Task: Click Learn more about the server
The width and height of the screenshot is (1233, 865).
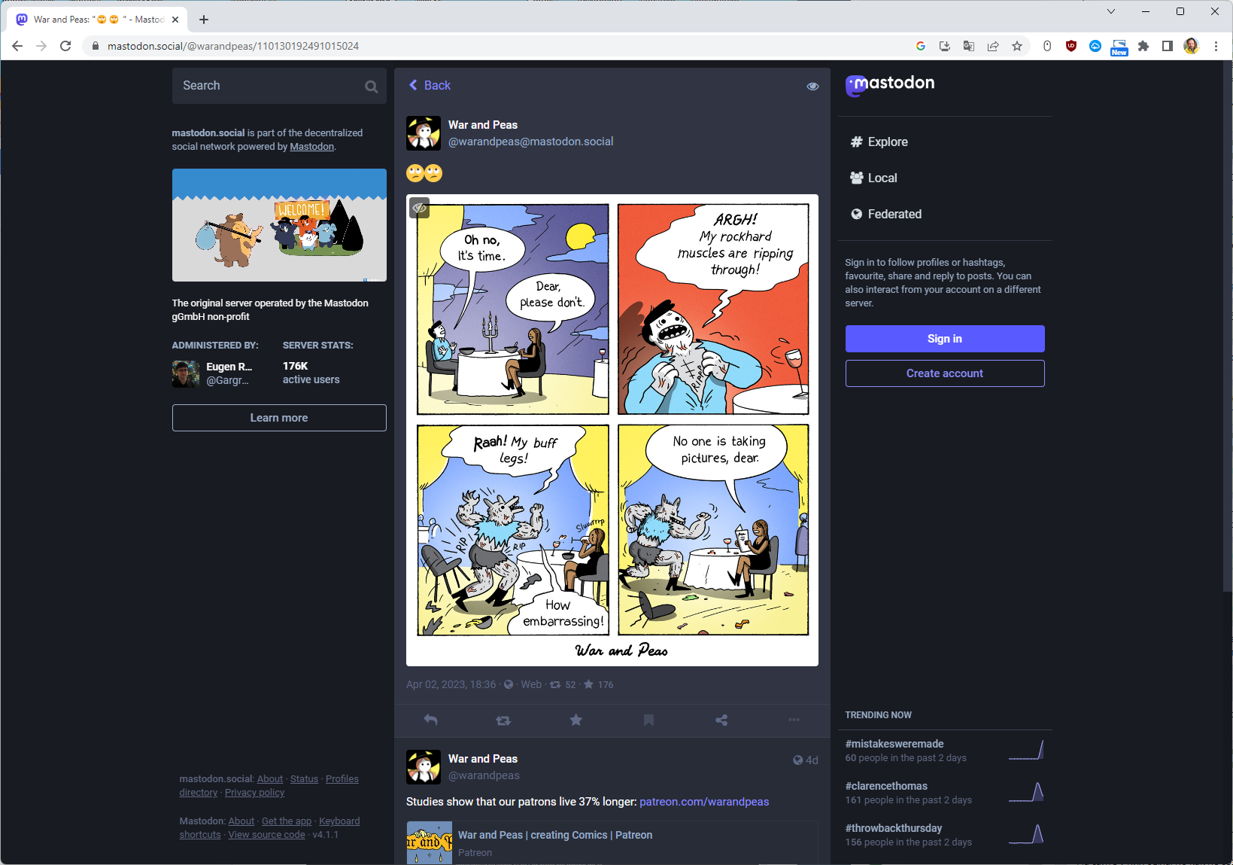Action: 279,418
